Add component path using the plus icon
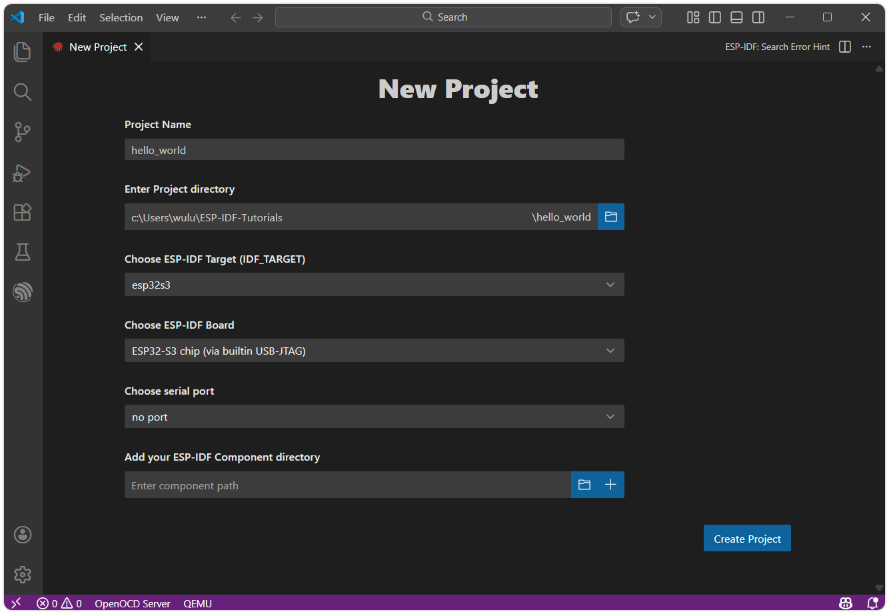 tap(610, 485)
